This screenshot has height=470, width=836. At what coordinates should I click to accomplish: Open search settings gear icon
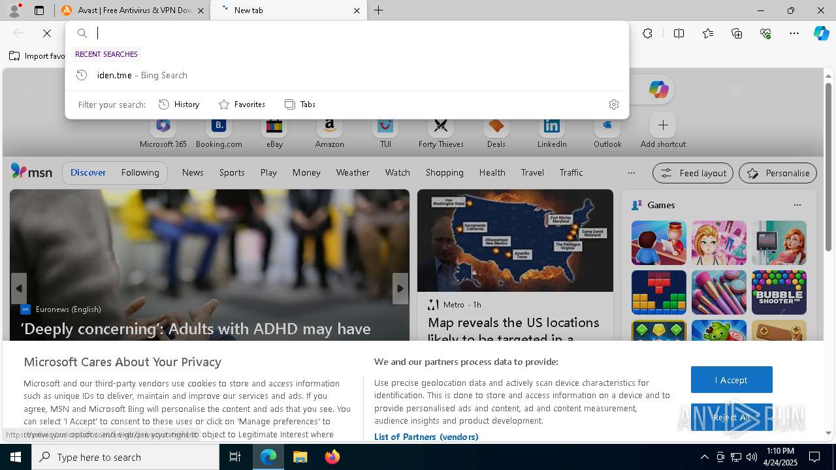pyautogui.click(x=613, y=104)
